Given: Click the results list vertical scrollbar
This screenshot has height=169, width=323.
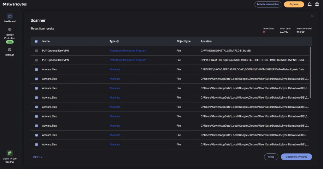Looking at the screenshot, I should (x=310, y=72).
